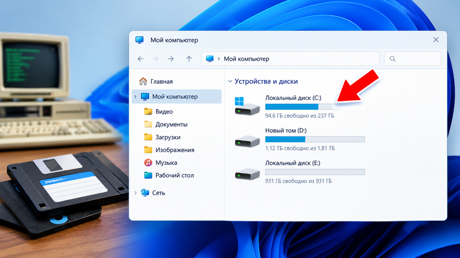Open the Документы folder label
Image resolution: width=460 pixels, height=258 pixels.
coord(172,125)
